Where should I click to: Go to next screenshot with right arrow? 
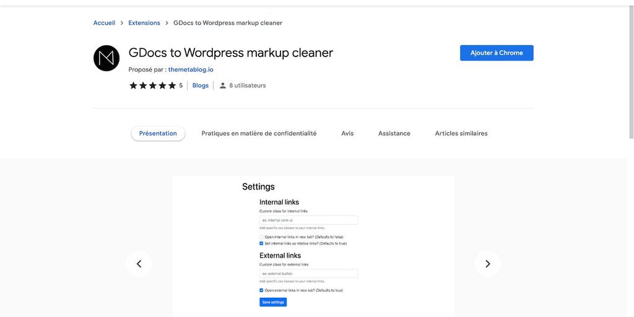coord(488,264)
